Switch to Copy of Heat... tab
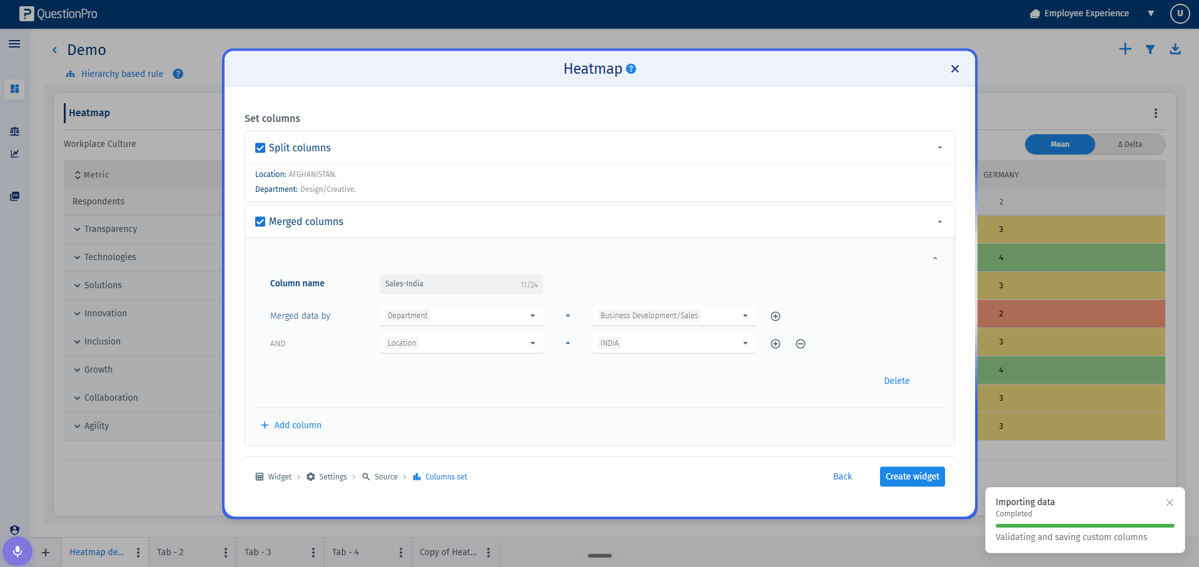Image resolution: width=1199 pixels, height=567 pixels. 448,553
